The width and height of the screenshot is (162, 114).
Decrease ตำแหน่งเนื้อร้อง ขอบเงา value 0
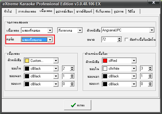tap(150, 85)
